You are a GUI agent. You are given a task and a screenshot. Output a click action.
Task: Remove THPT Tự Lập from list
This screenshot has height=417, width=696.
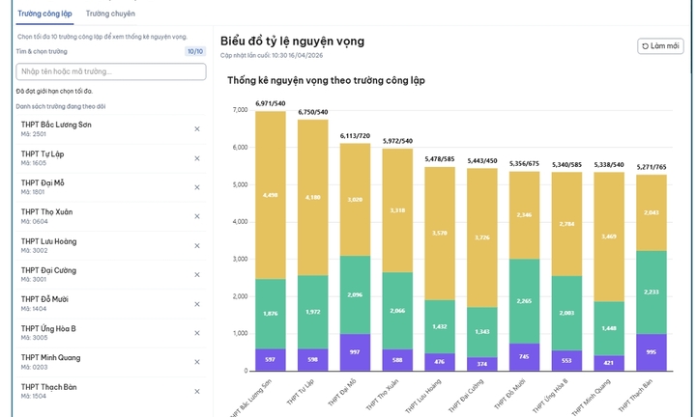[197, 157]
